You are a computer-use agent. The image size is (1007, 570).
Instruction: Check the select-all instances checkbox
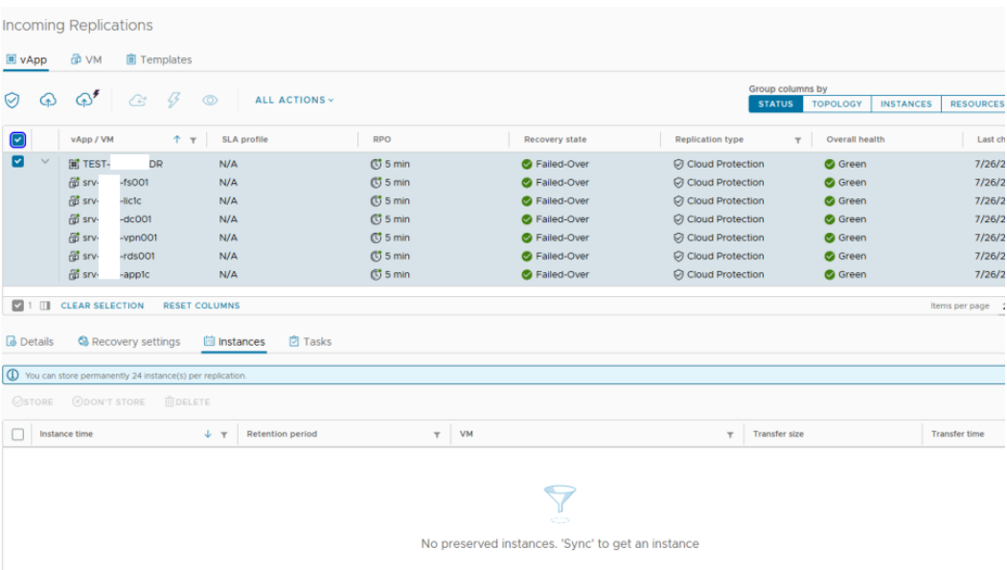(18, 434)
